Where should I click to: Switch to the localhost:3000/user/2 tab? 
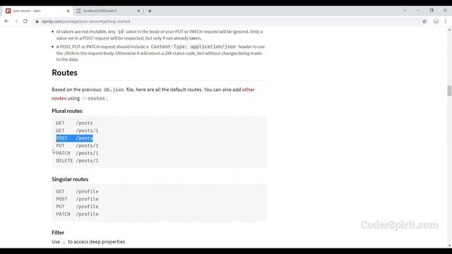tap(108, 11)
